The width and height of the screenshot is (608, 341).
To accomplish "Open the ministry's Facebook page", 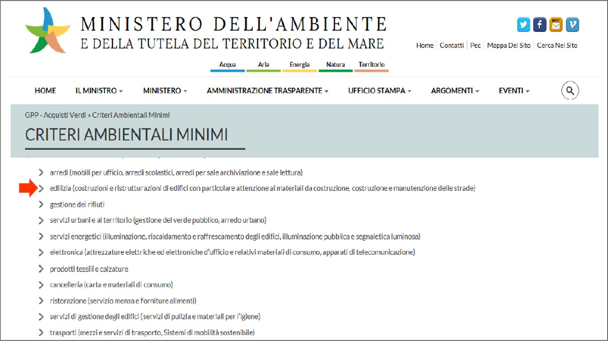I will click(540, 25).
